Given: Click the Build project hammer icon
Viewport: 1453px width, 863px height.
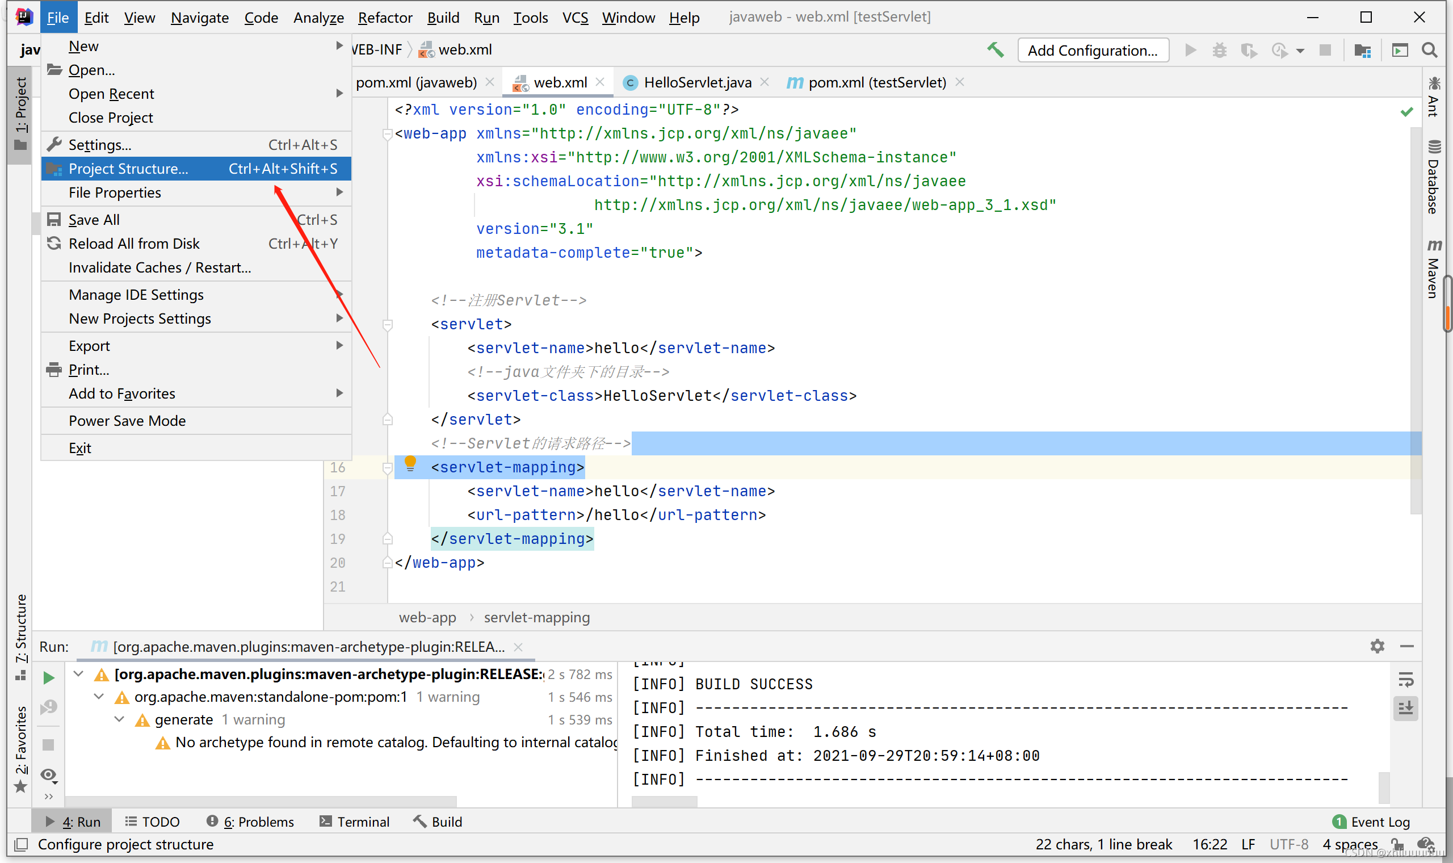Looking at the screenshot, I should click(x=995, y=51).
